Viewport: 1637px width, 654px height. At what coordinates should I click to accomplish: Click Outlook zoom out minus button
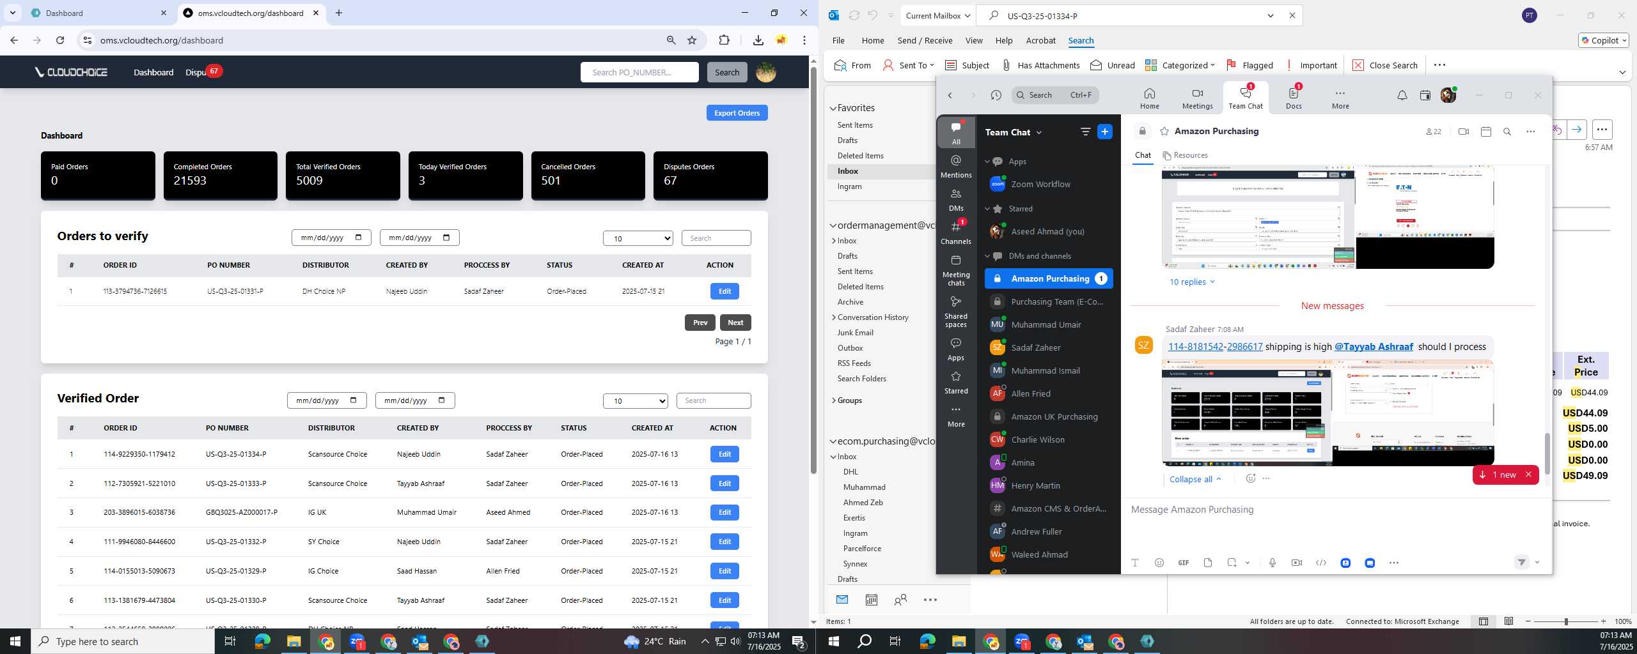(x=1528, y=621)
